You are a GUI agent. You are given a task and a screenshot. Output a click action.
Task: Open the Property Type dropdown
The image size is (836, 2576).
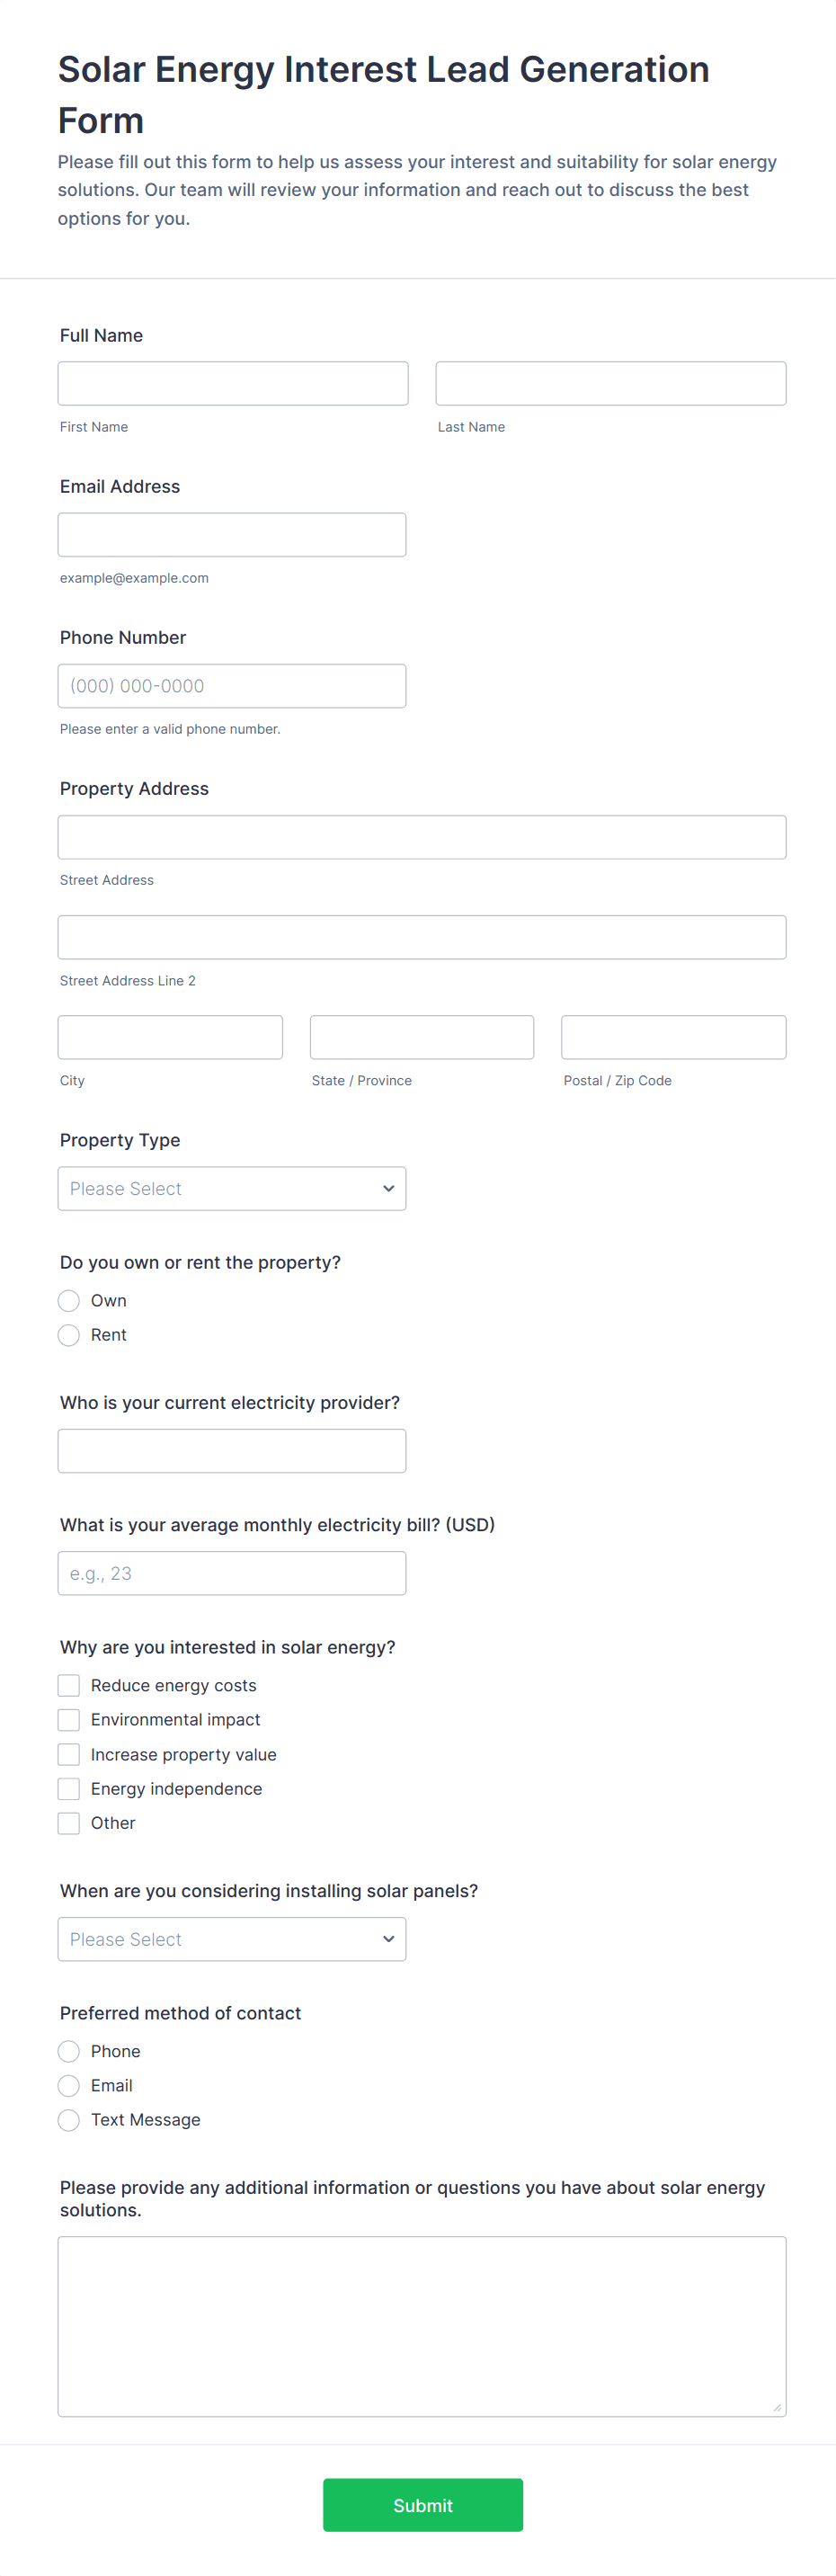pyautogui.click(x=231, y=1188)
